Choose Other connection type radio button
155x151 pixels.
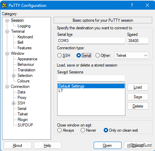pos(97,56)
